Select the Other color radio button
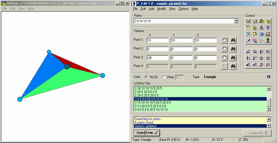Viewport: 277px width, 143px height. pyautogui.click(x=164, y=77)
